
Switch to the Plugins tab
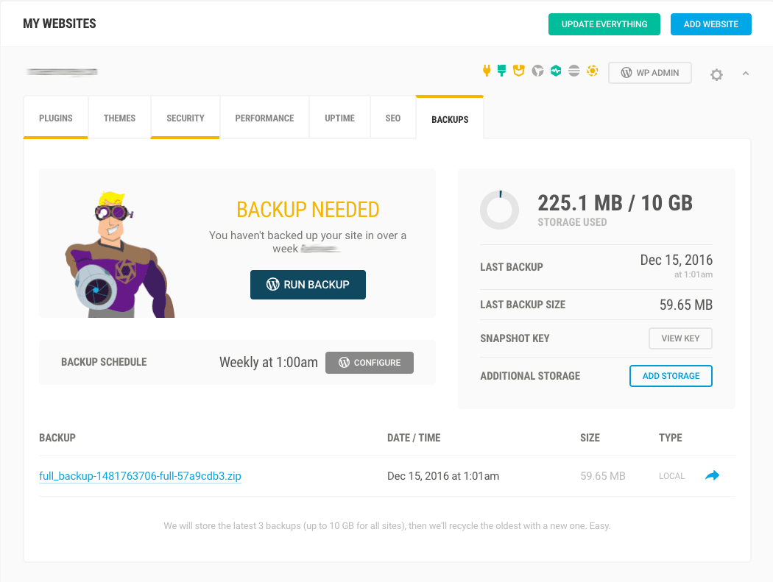pos(56,118)
